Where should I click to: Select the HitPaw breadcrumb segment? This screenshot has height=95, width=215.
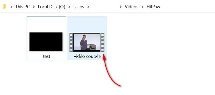(x=153, y=7)
